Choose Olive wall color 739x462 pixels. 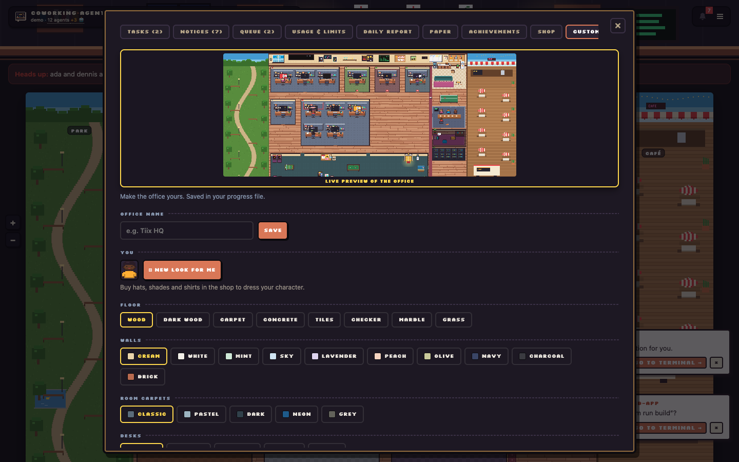(439, 356)
